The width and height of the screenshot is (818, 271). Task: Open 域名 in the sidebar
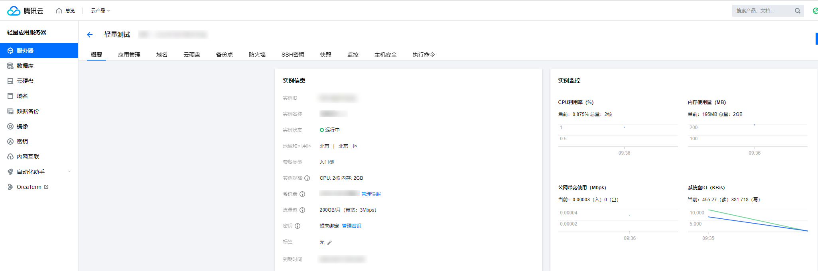(39, 96)
